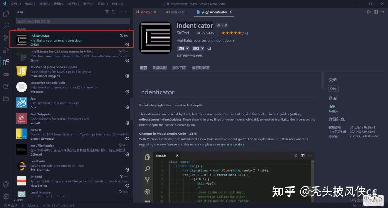
Task: Open SirTori publisher link in detail header
Action: 183,33
